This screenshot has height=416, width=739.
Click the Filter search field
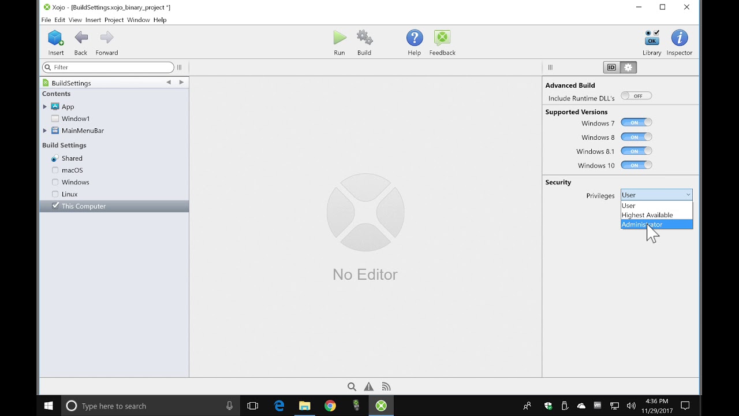pyautogui.click(x=108, y=68)
